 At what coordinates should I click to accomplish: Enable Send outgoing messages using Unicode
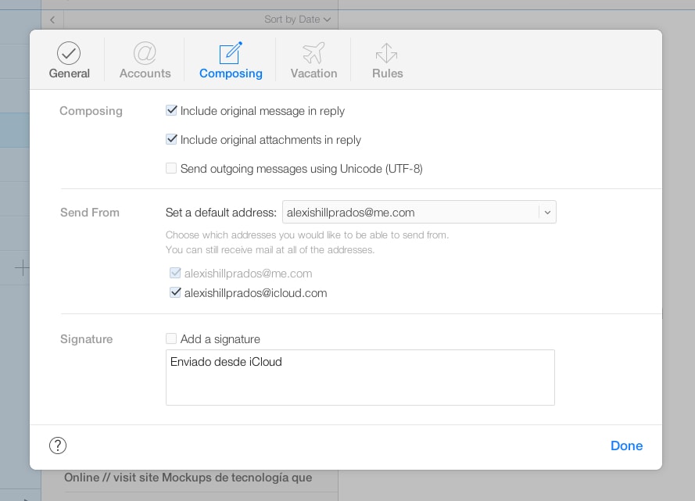(171, 168)
